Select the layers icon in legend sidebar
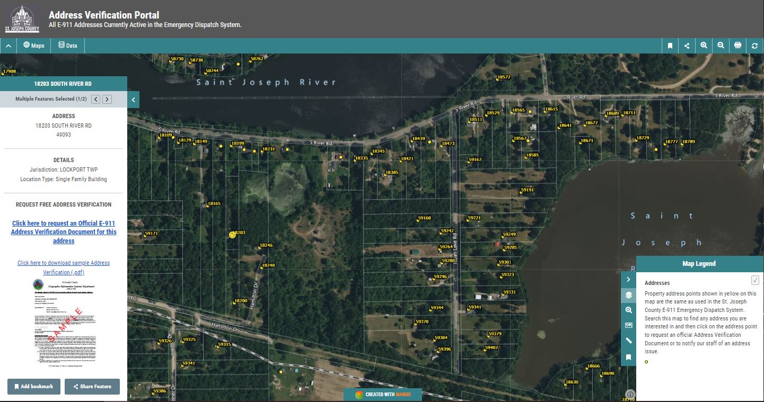 628,295
